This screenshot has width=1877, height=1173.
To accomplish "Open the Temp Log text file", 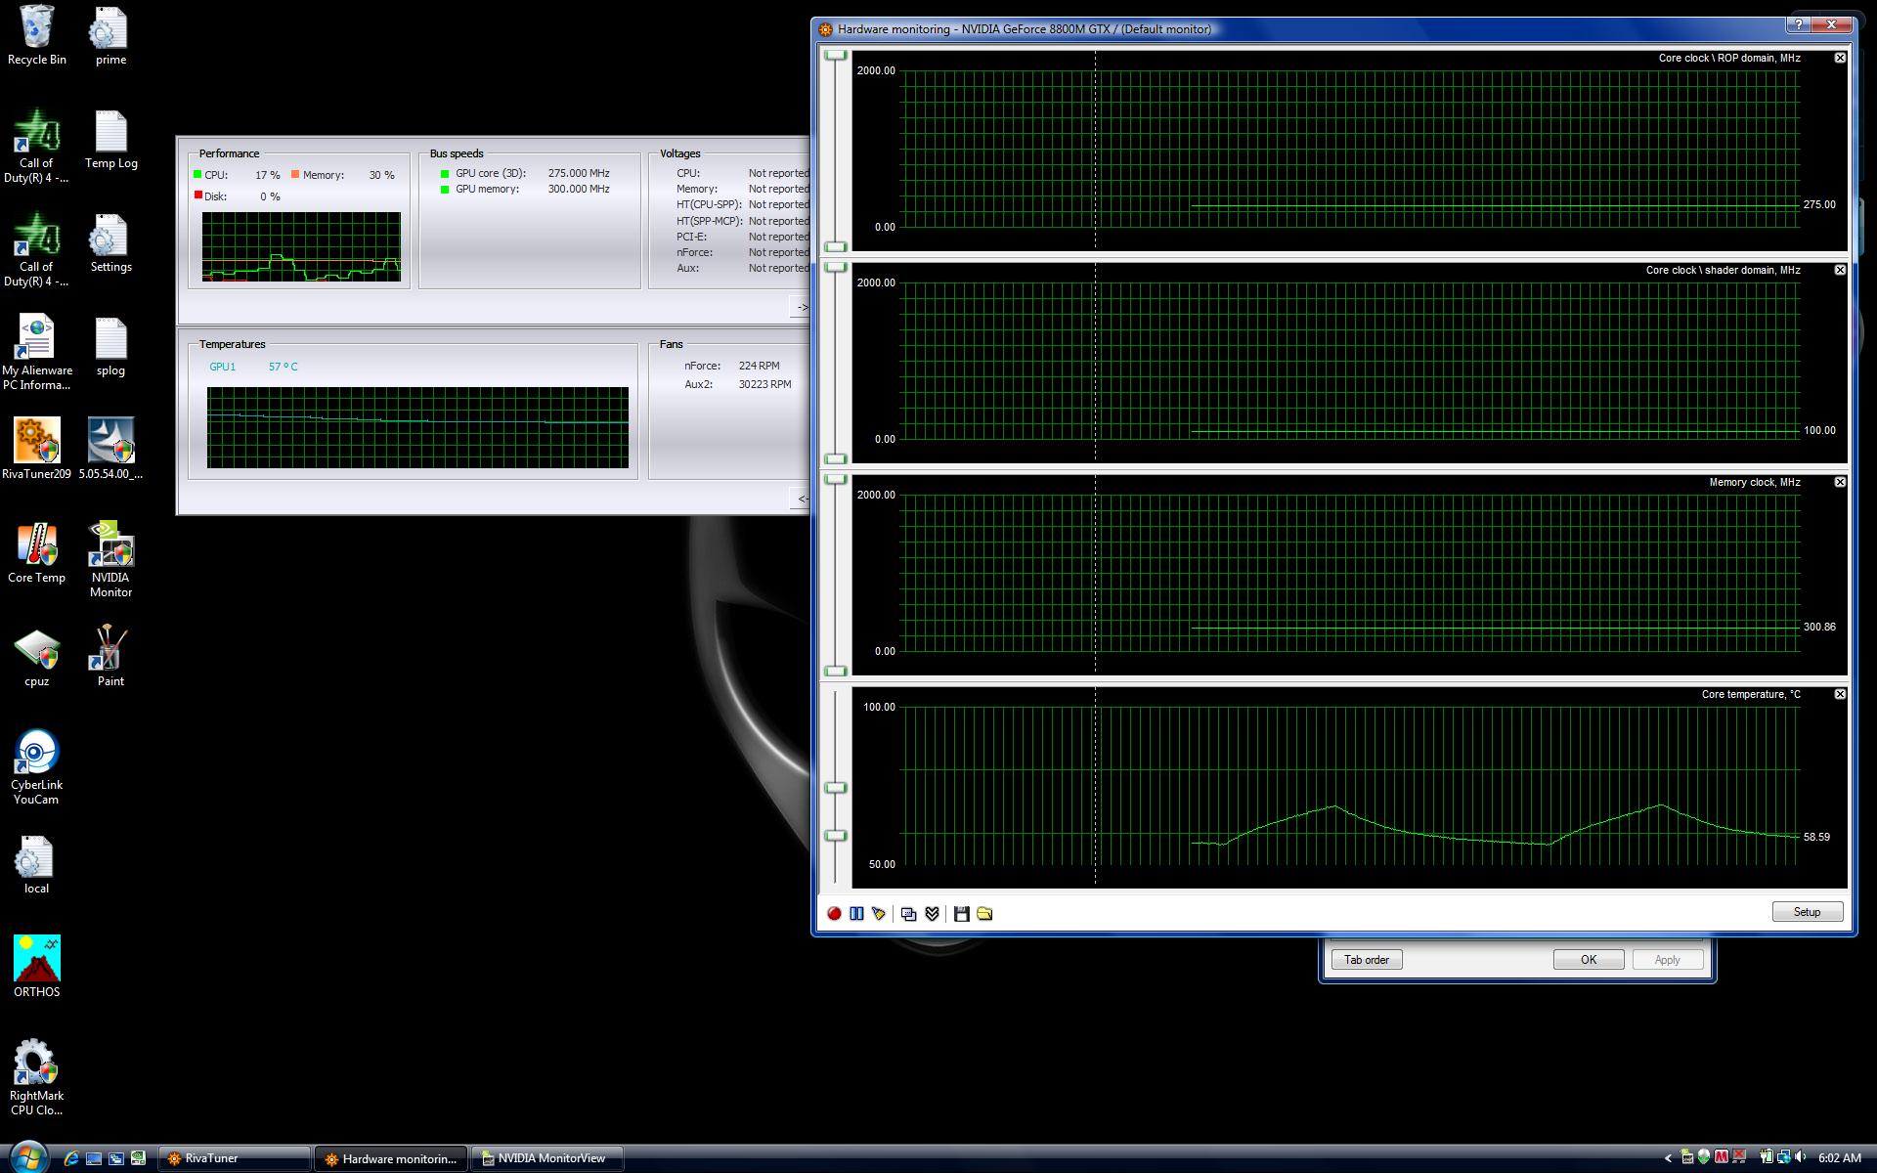I will (x=110, y=140).
